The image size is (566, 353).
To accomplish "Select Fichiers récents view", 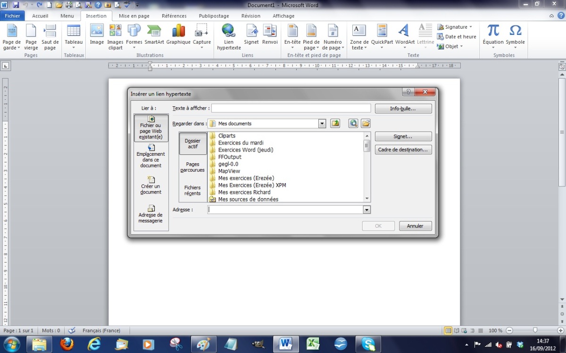I will point(193,190).
